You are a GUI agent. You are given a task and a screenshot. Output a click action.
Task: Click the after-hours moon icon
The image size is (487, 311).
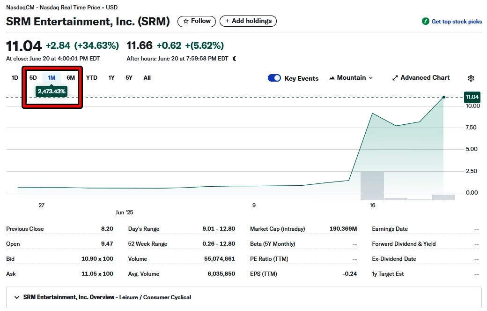coord(235,59)
